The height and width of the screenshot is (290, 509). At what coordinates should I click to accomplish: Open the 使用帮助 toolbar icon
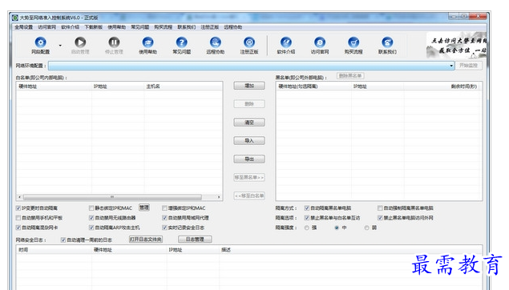[x=147, y=42]
